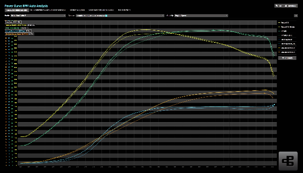The image size is (303, 173).
Task: Toggle the first green HP legend entry
Action: (x=287, y=31)
